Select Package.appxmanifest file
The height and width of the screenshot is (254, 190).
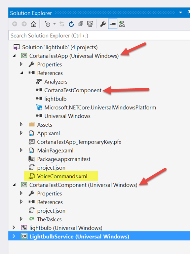pyautogui.click(x=63, y=159)
